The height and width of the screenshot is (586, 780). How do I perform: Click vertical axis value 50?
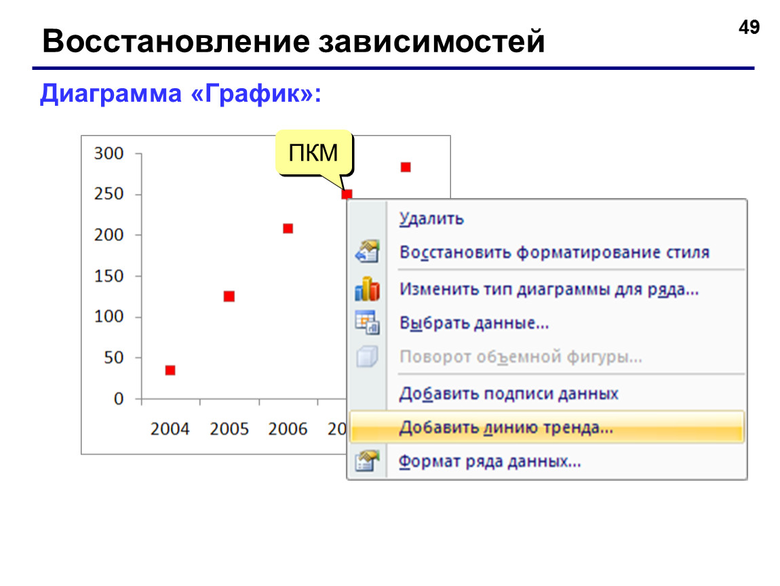(x=114, y=357)
